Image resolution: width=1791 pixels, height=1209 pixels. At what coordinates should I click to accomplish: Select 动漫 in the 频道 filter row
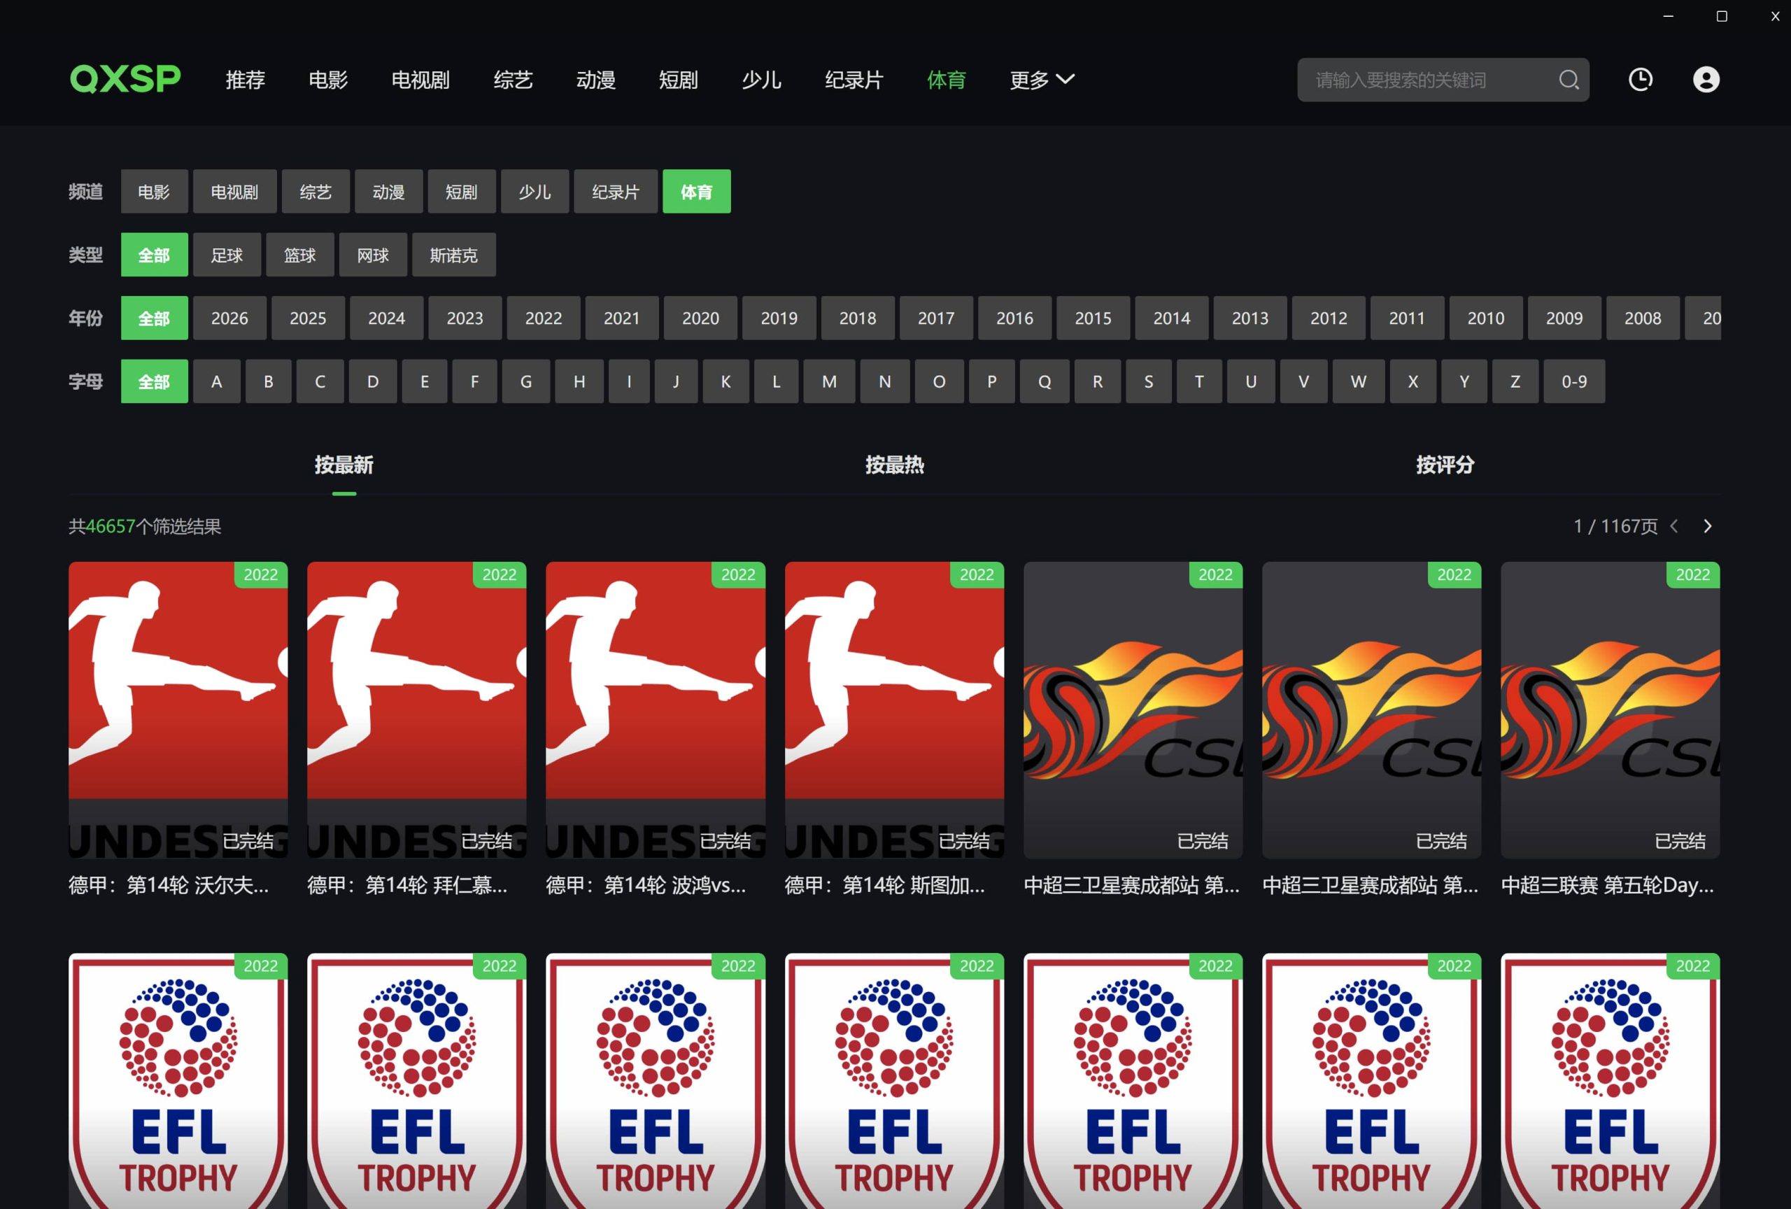click(x=388, y=191)
